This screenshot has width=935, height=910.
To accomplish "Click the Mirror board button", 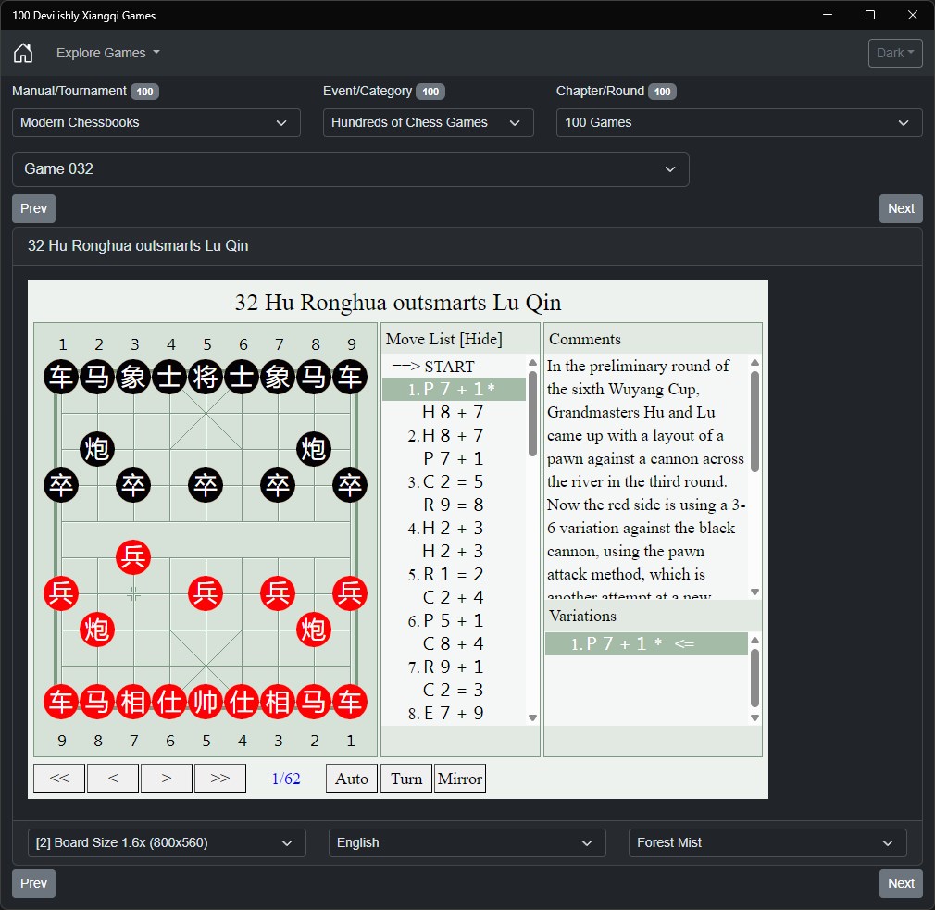I will (x=460, y=779).
